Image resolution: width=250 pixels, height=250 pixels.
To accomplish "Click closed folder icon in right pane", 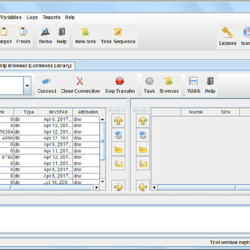I will pos(143,149).
